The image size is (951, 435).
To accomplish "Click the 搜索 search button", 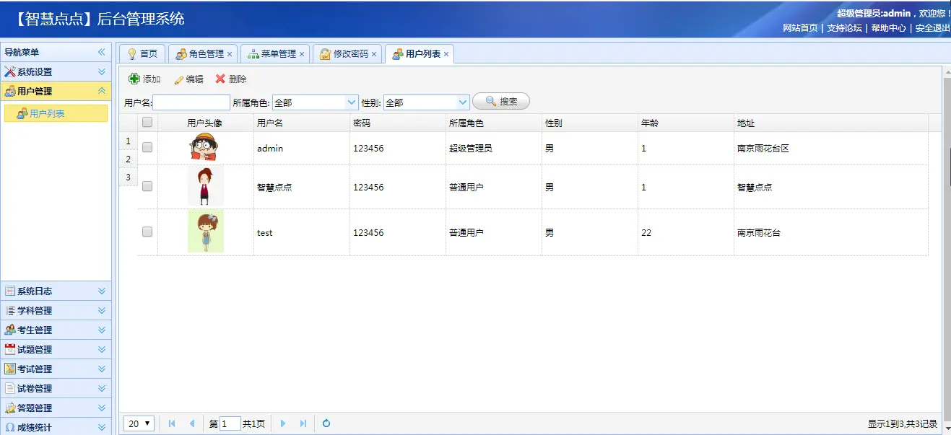I will (501, 102).
